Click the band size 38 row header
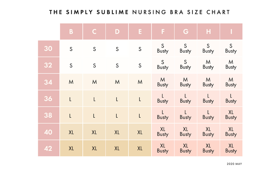This screenshot has width=278, height=171. (x=48, y=115)
